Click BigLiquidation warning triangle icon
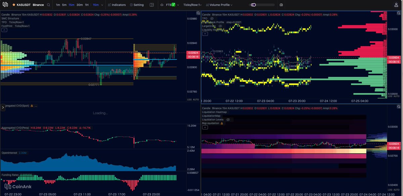This screenshot has height=196, width=403. 222,123
